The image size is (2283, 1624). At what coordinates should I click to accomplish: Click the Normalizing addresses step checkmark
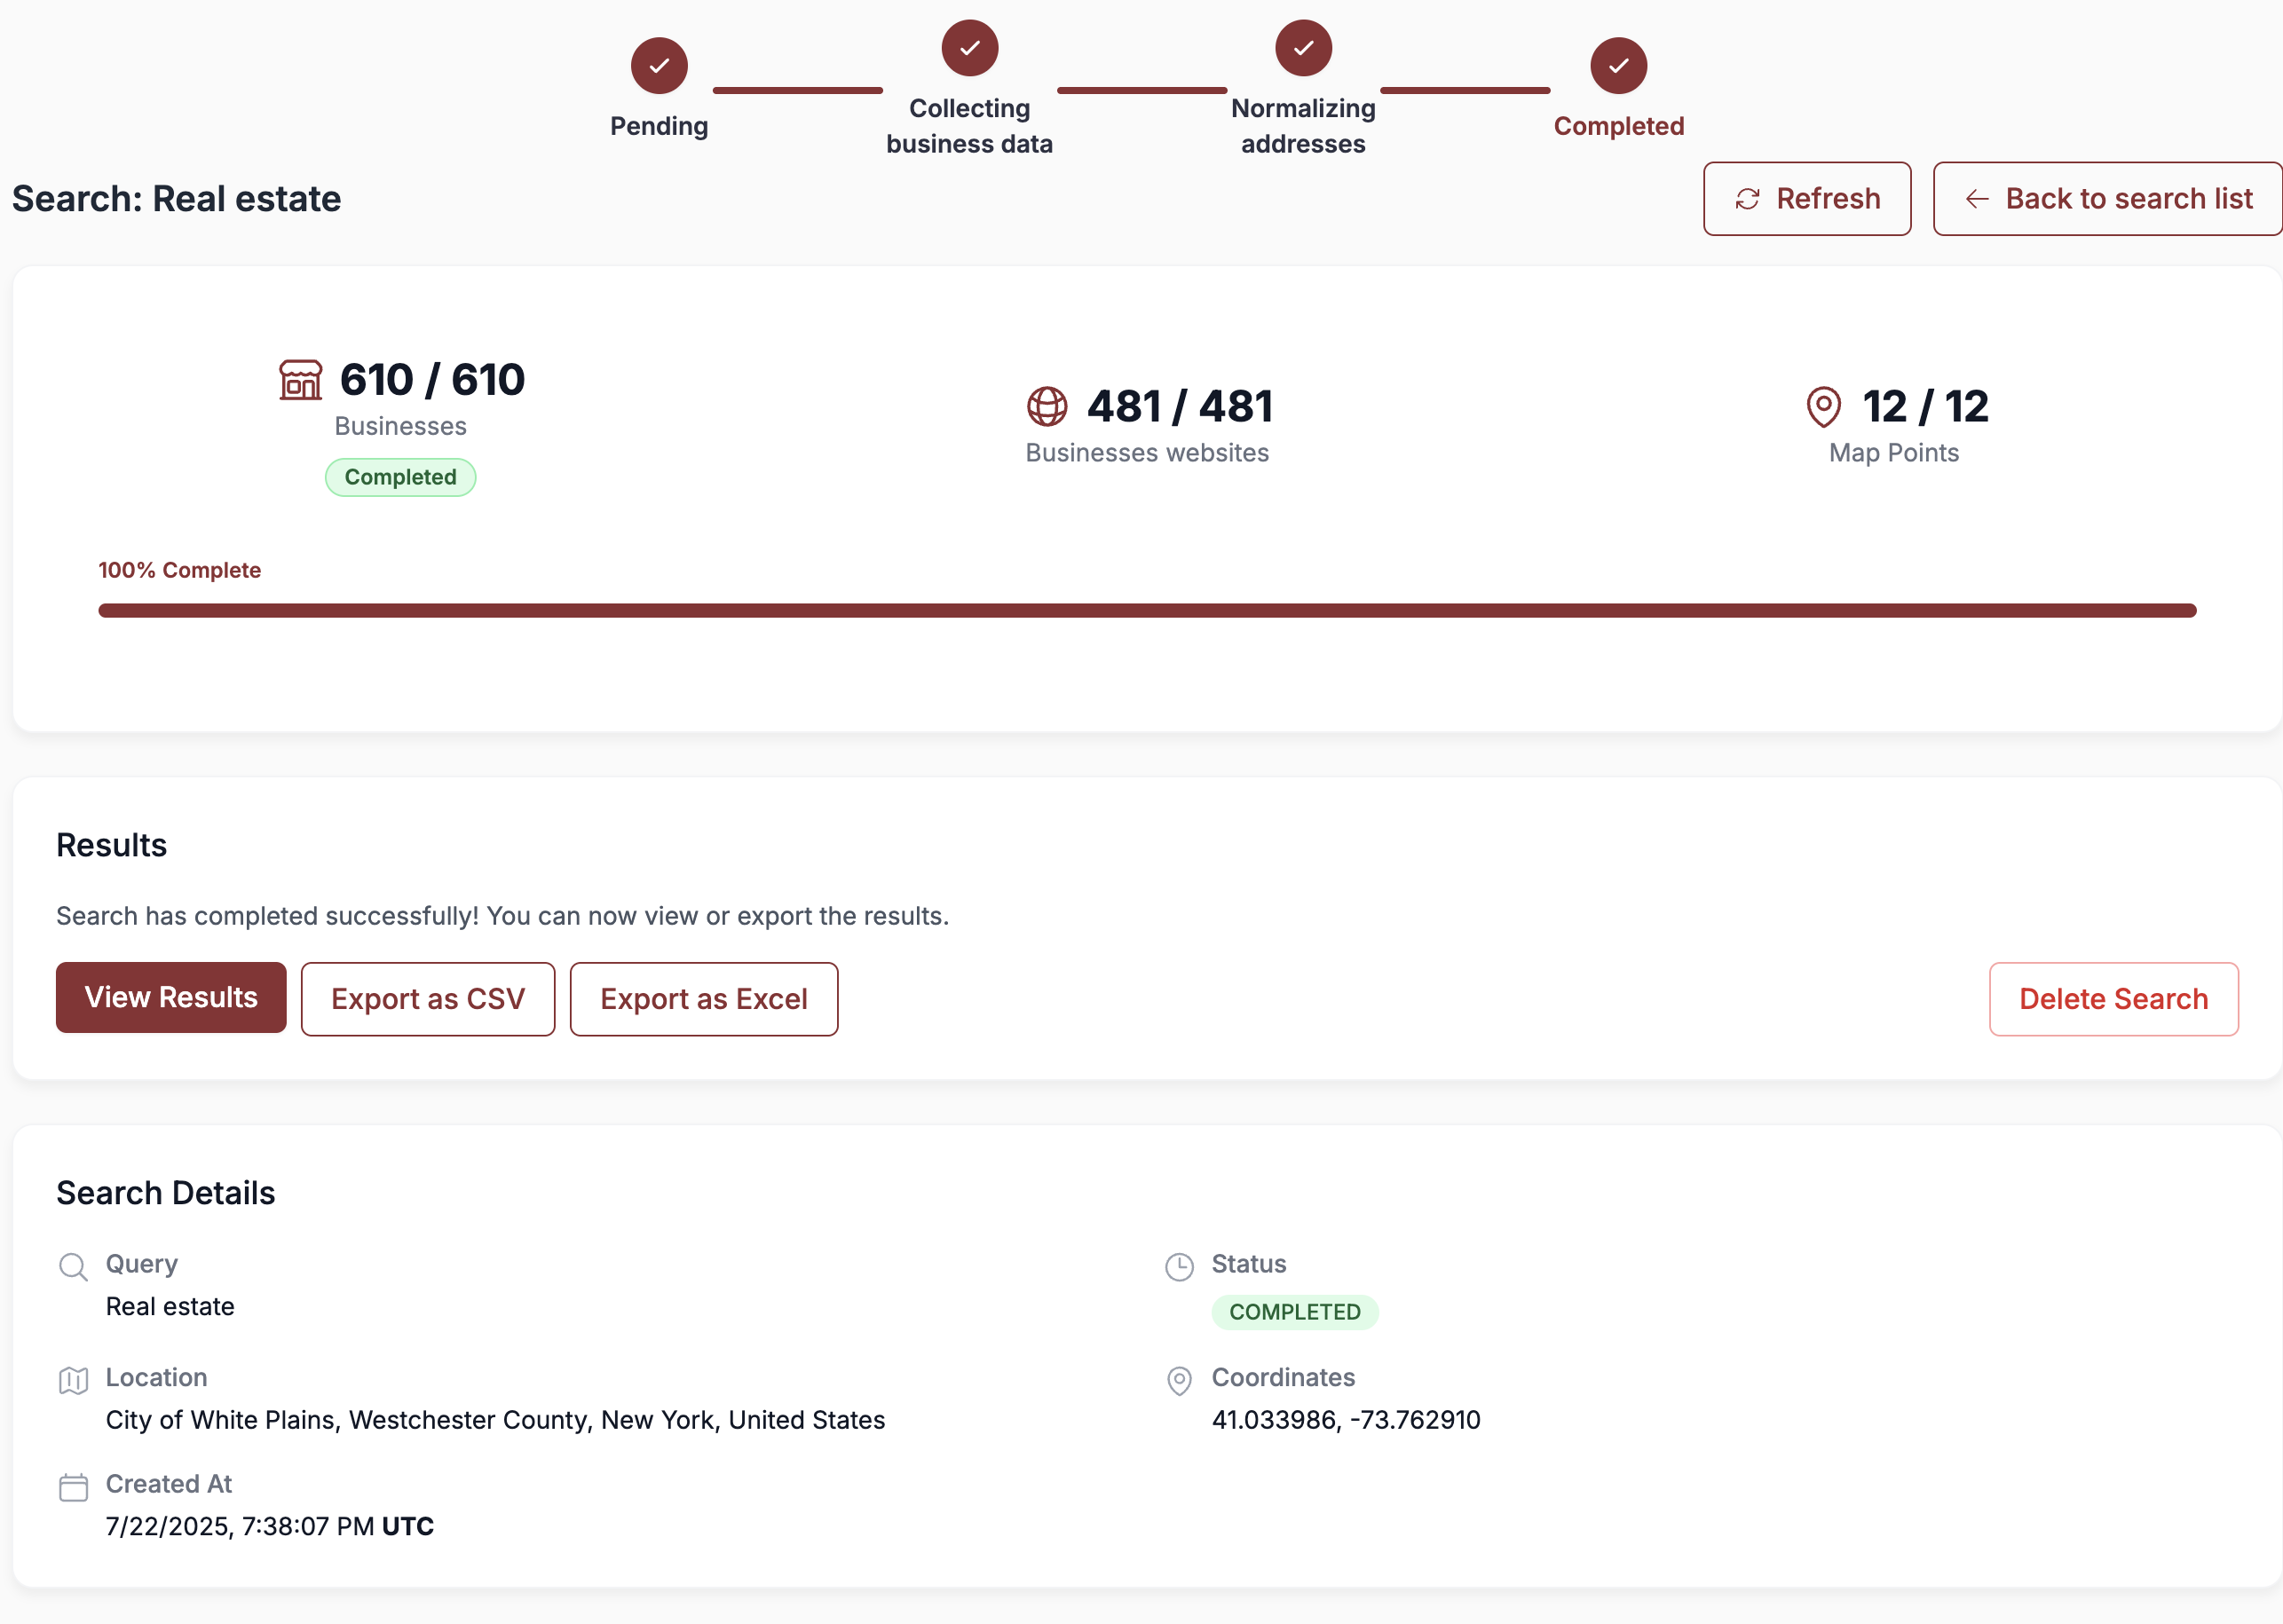tap(1303, 48)
